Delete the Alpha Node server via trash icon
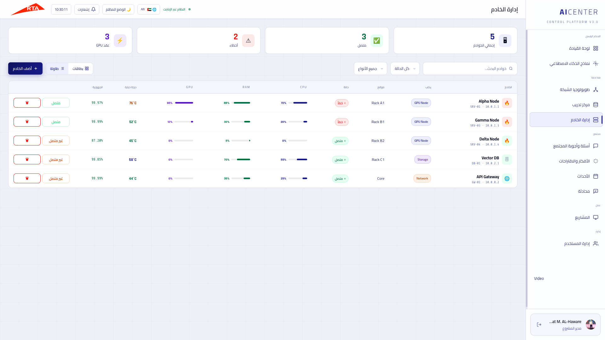Image resolution: width=605 pixels, height=340 pixels. pos(27,103)
